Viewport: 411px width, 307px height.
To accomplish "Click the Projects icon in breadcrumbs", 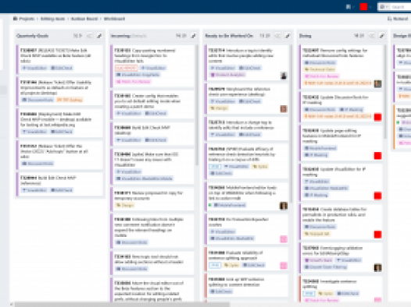I will pos(15,19).
